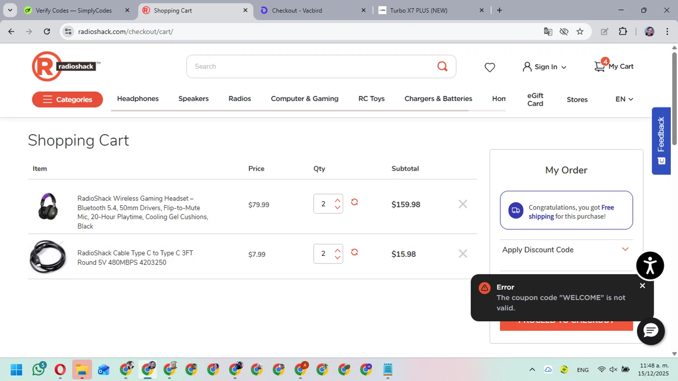Open the wishlist heart icon
Viewport: 678px width, 381px height.
pyautogui.click(x=490, y=67)
